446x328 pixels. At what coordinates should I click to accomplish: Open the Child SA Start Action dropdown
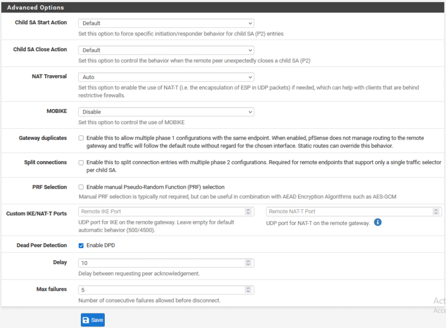pyautogui.click(x=166, y=23)
